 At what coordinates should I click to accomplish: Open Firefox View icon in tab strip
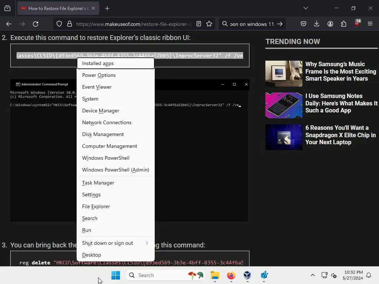[7, 8]
